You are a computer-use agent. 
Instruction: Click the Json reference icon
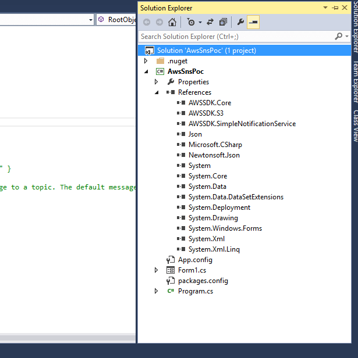[x=181, y=134]
